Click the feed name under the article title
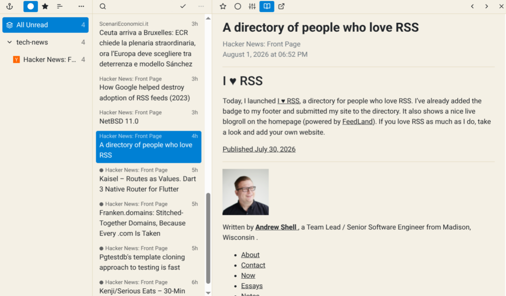This screenshot has height=296, width=506. pos(261,44)
